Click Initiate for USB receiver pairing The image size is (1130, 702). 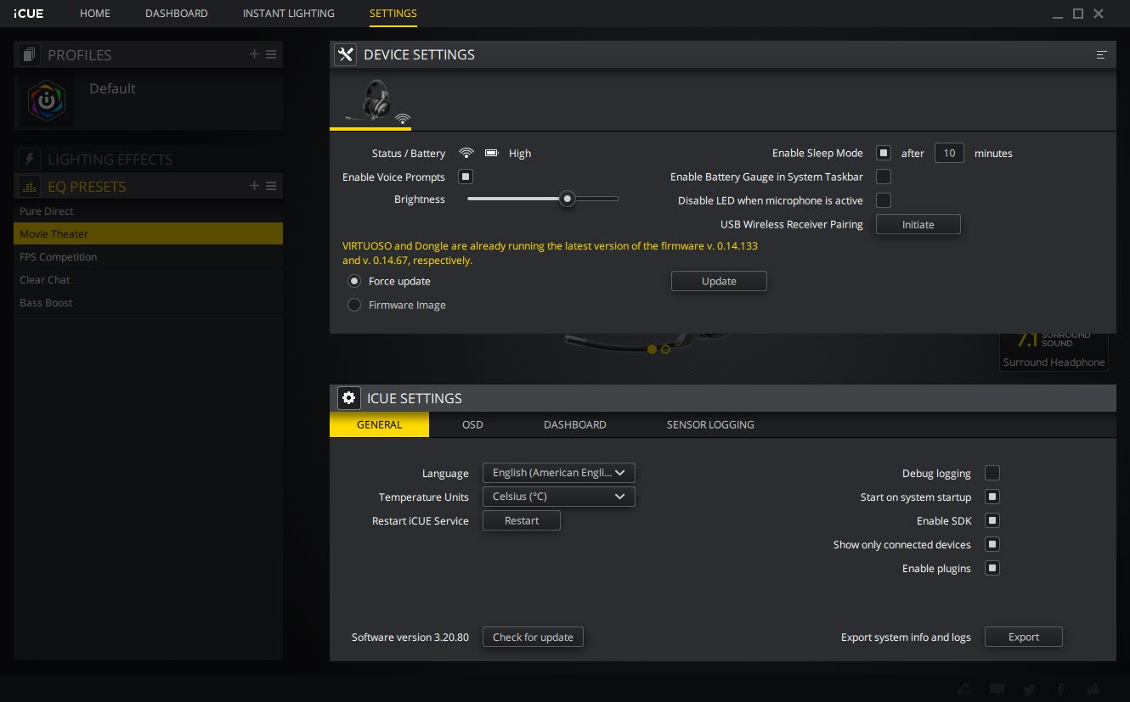coord(918,224)
